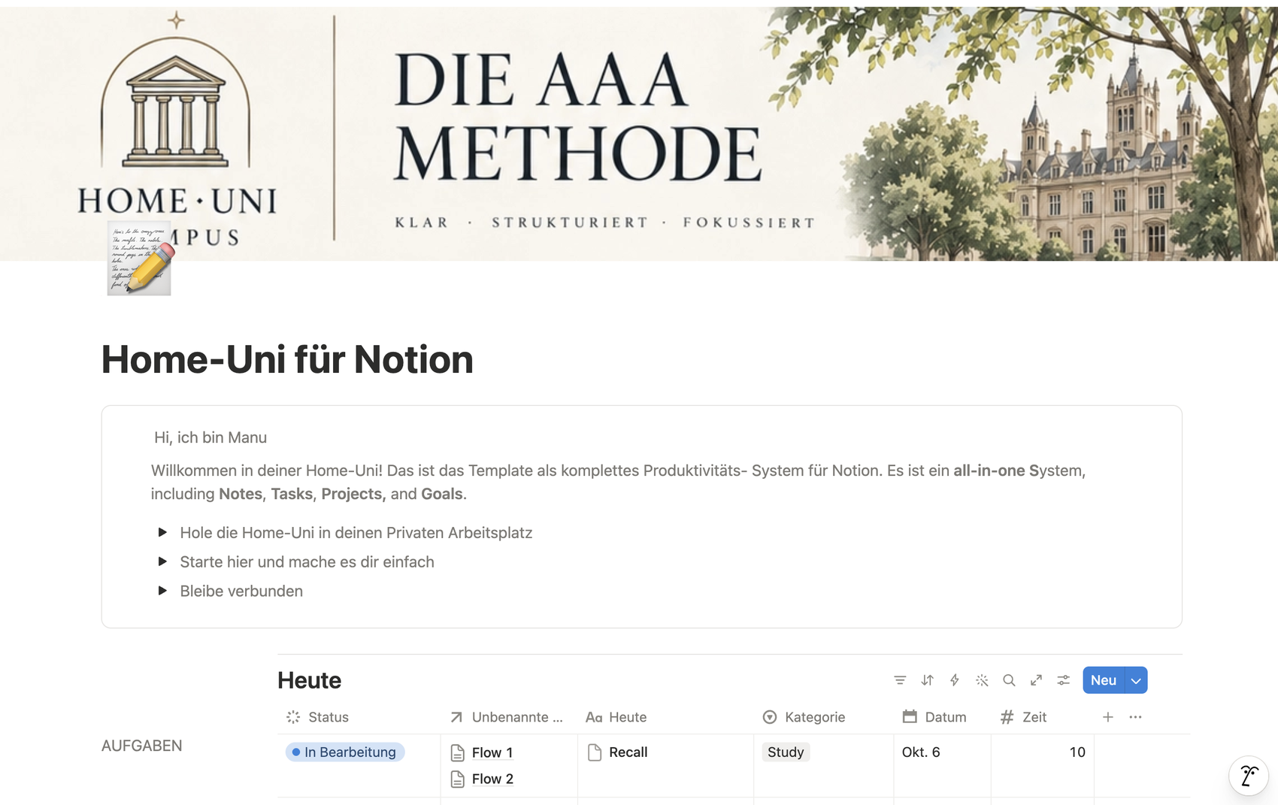Click the cover banner image

[639, 134]
